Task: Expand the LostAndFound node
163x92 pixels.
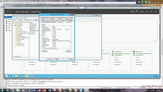Action: pyautogui.click(x=15, y=36)
